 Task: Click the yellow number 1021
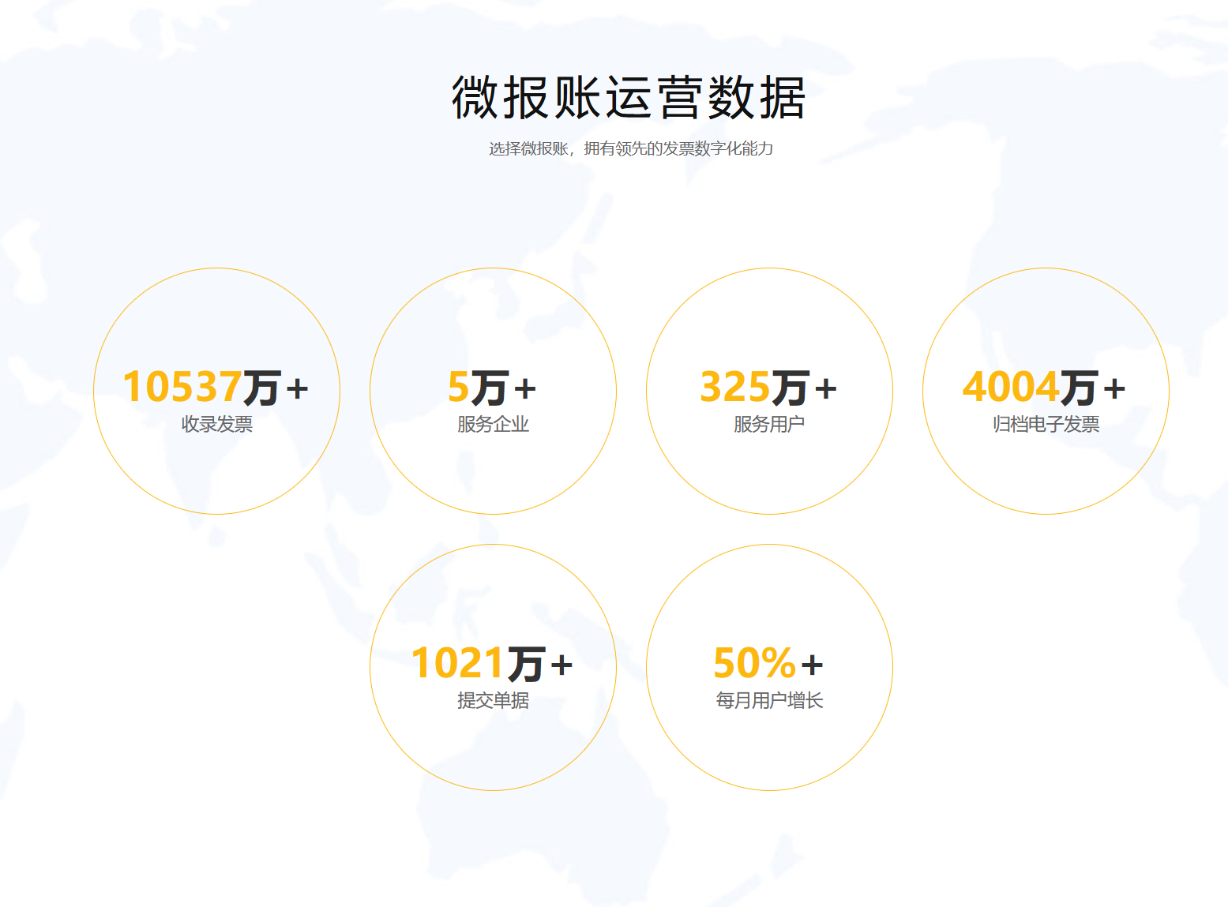point(458,663)
